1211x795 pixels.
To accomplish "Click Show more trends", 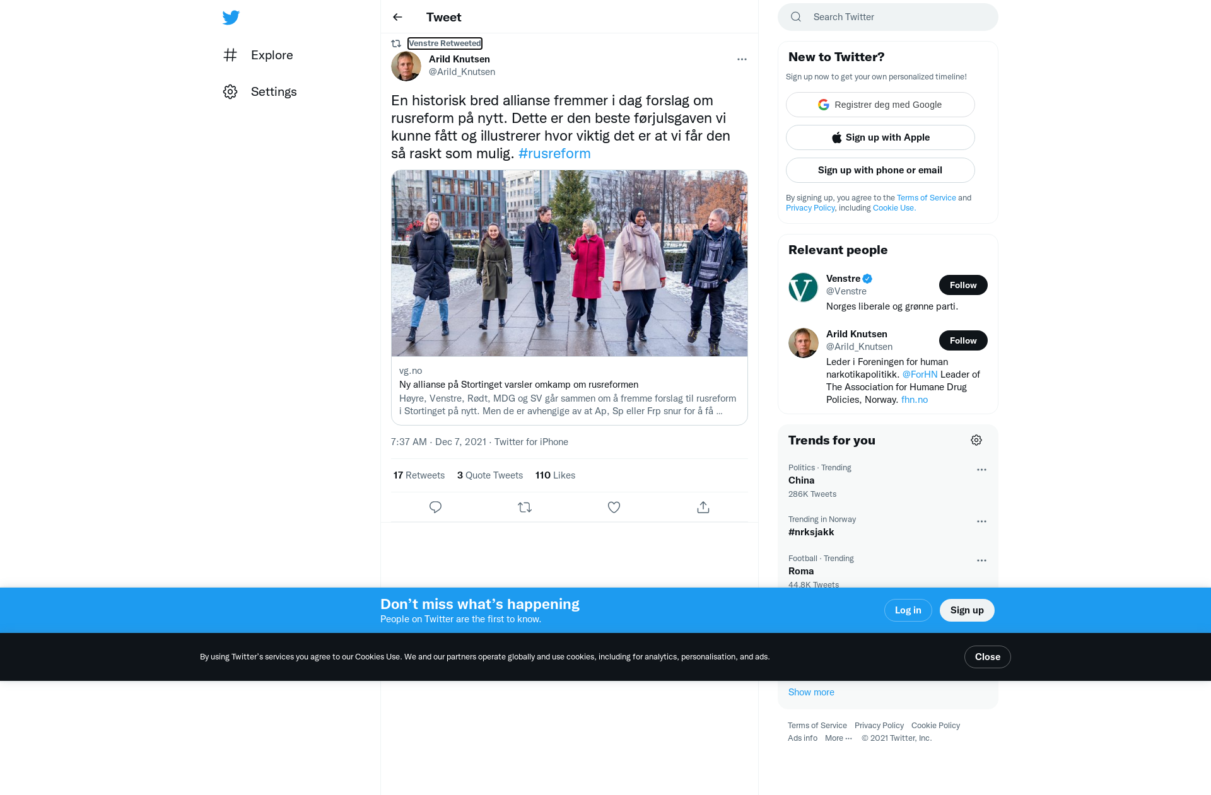I will click(811, 692).
